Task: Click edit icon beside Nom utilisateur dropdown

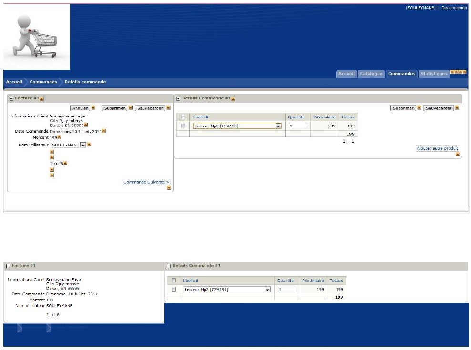Action: [89, 145]
